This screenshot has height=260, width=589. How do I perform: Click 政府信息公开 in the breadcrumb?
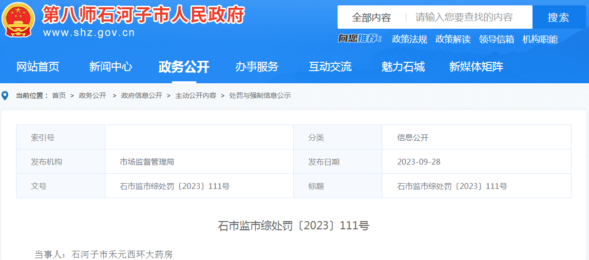coord(141,95)
